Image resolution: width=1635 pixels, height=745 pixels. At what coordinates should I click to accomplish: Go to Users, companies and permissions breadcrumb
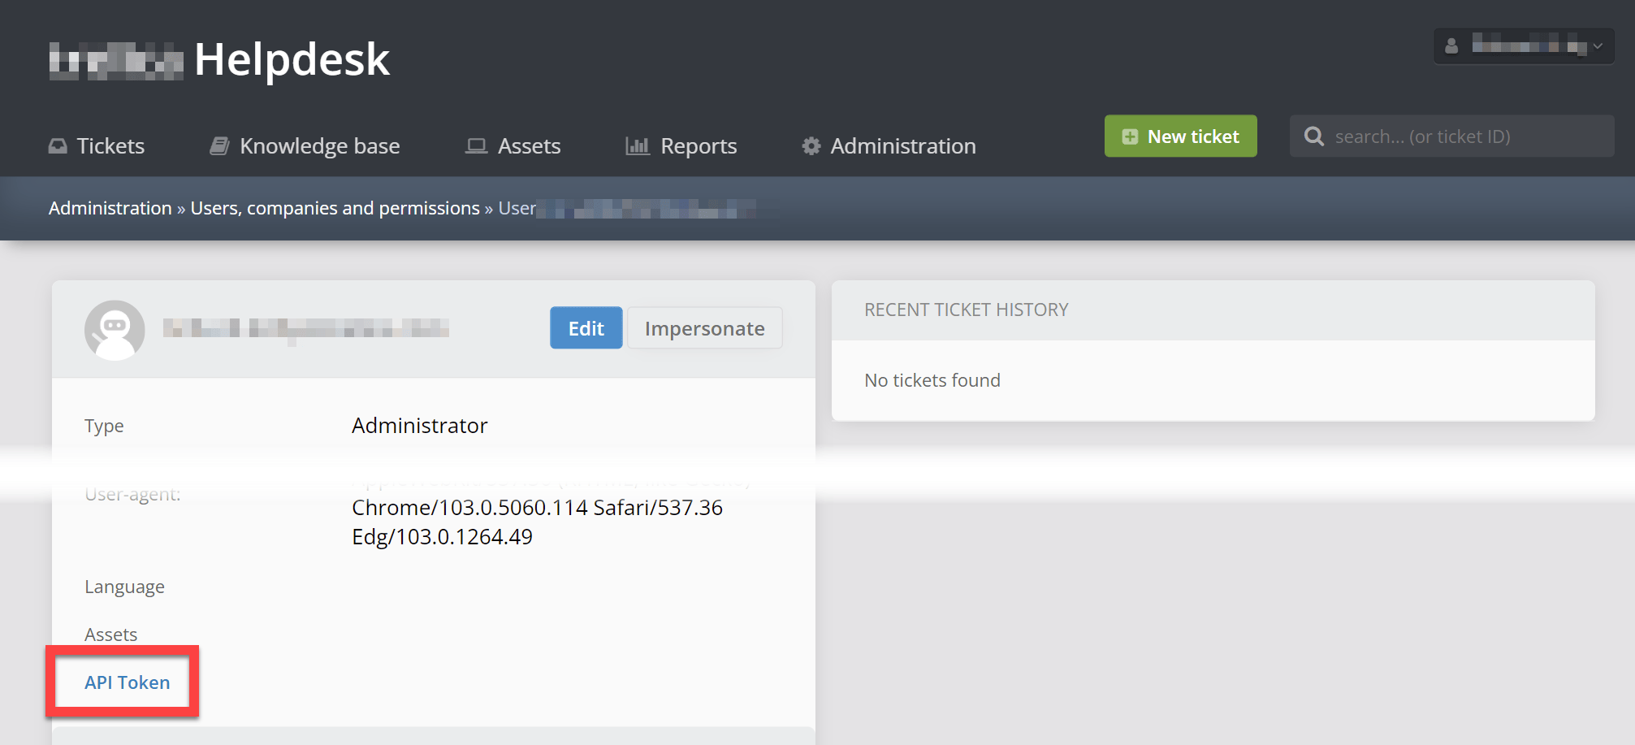tap(335, 208)
